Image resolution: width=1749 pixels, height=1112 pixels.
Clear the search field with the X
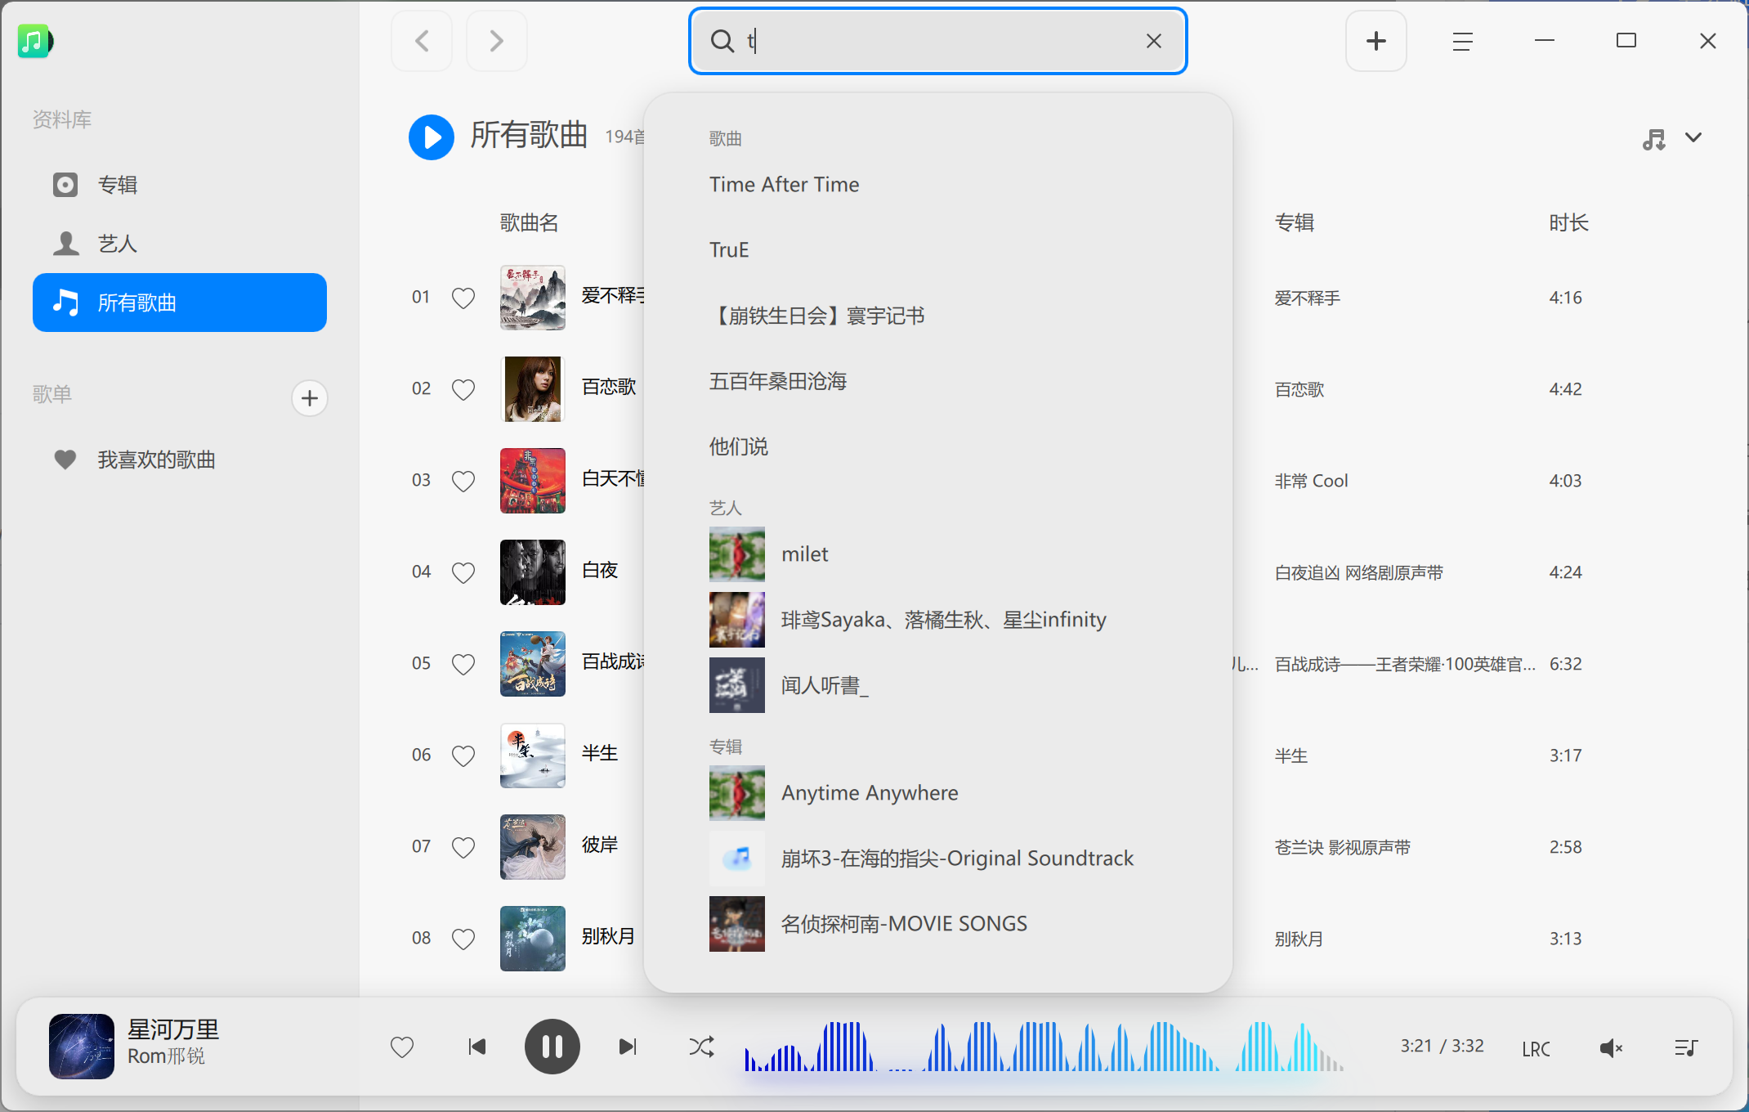coord(1153,41)
